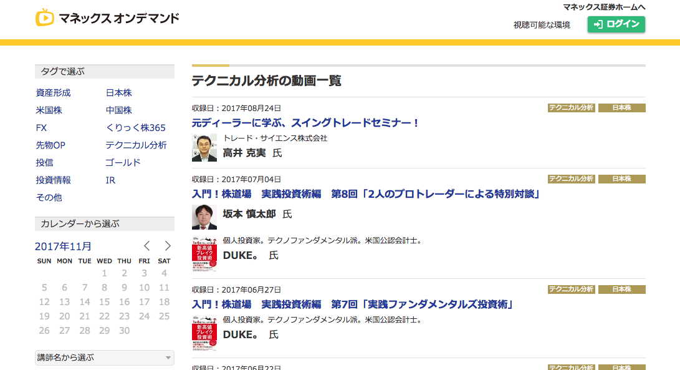Open 第8回 特別対談 video link
The width and height of the screenshot is (680, 370).
coord(365,194)
